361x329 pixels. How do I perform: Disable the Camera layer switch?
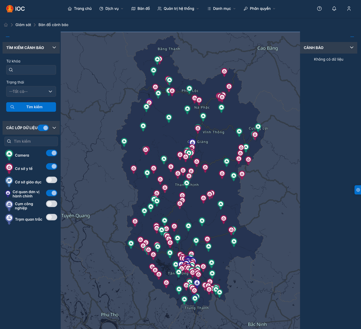52,153
